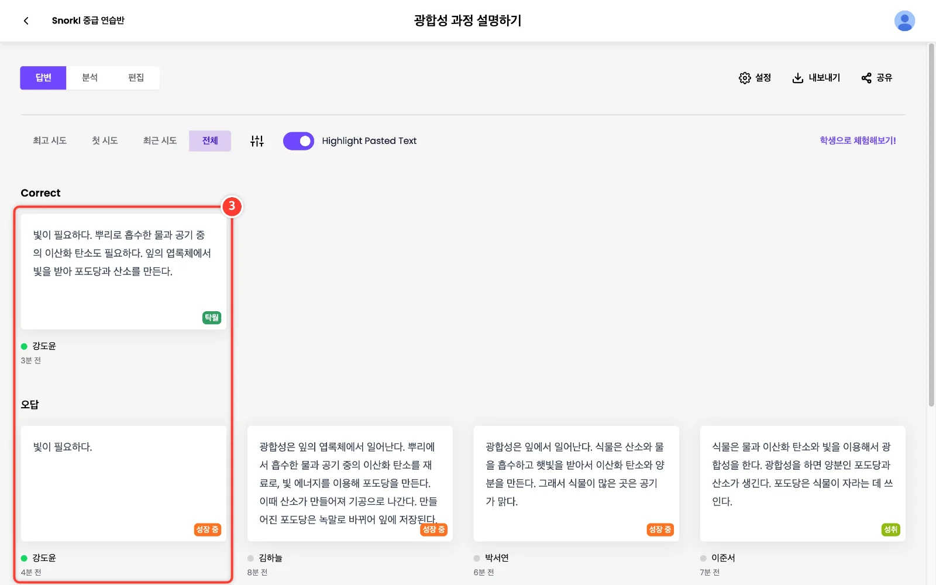Viewport: 936px width, 585px height.
Task: Open the user profile avatar
Action: point(904,20)
